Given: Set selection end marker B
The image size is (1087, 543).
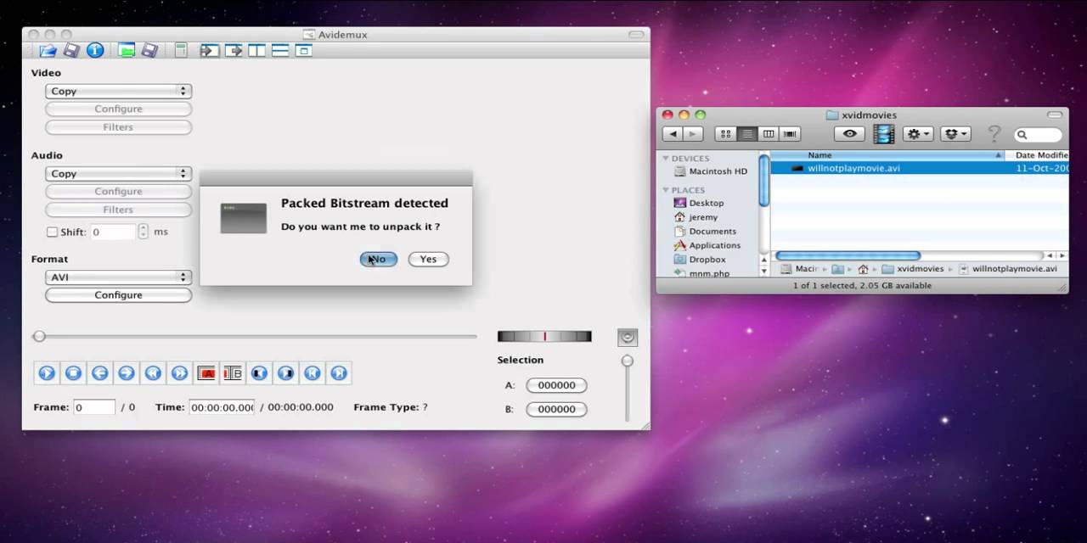Looking at the screenshot, I should click(233, 372).
